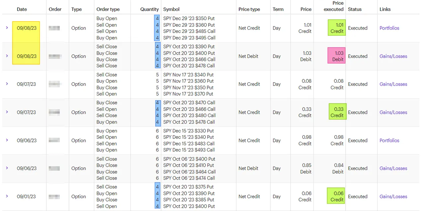This screenshot has width=425, height=211.
Task: Click Net Debit in the Oct 06 '23 order
Action: (x=248, y=168)
